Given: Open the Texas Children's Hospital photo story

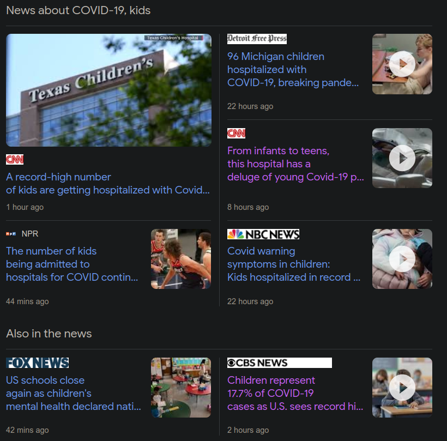Looking at the screenshot, I should coord(108,90).
